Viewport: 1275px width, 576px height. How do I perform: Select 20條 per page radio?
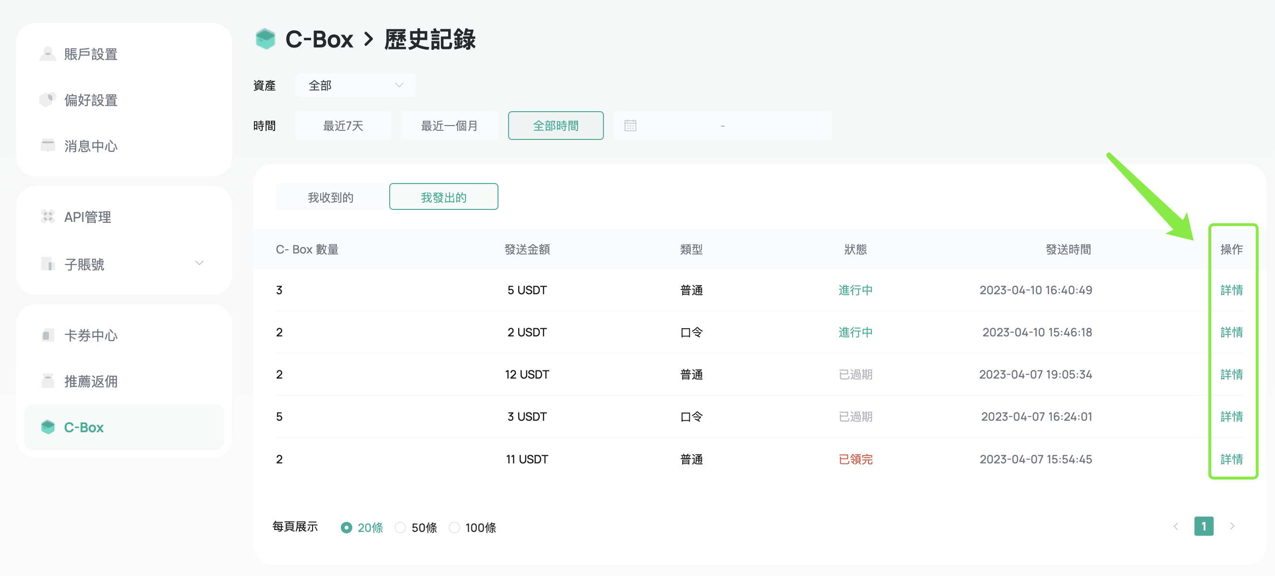(x=347, y=528)
